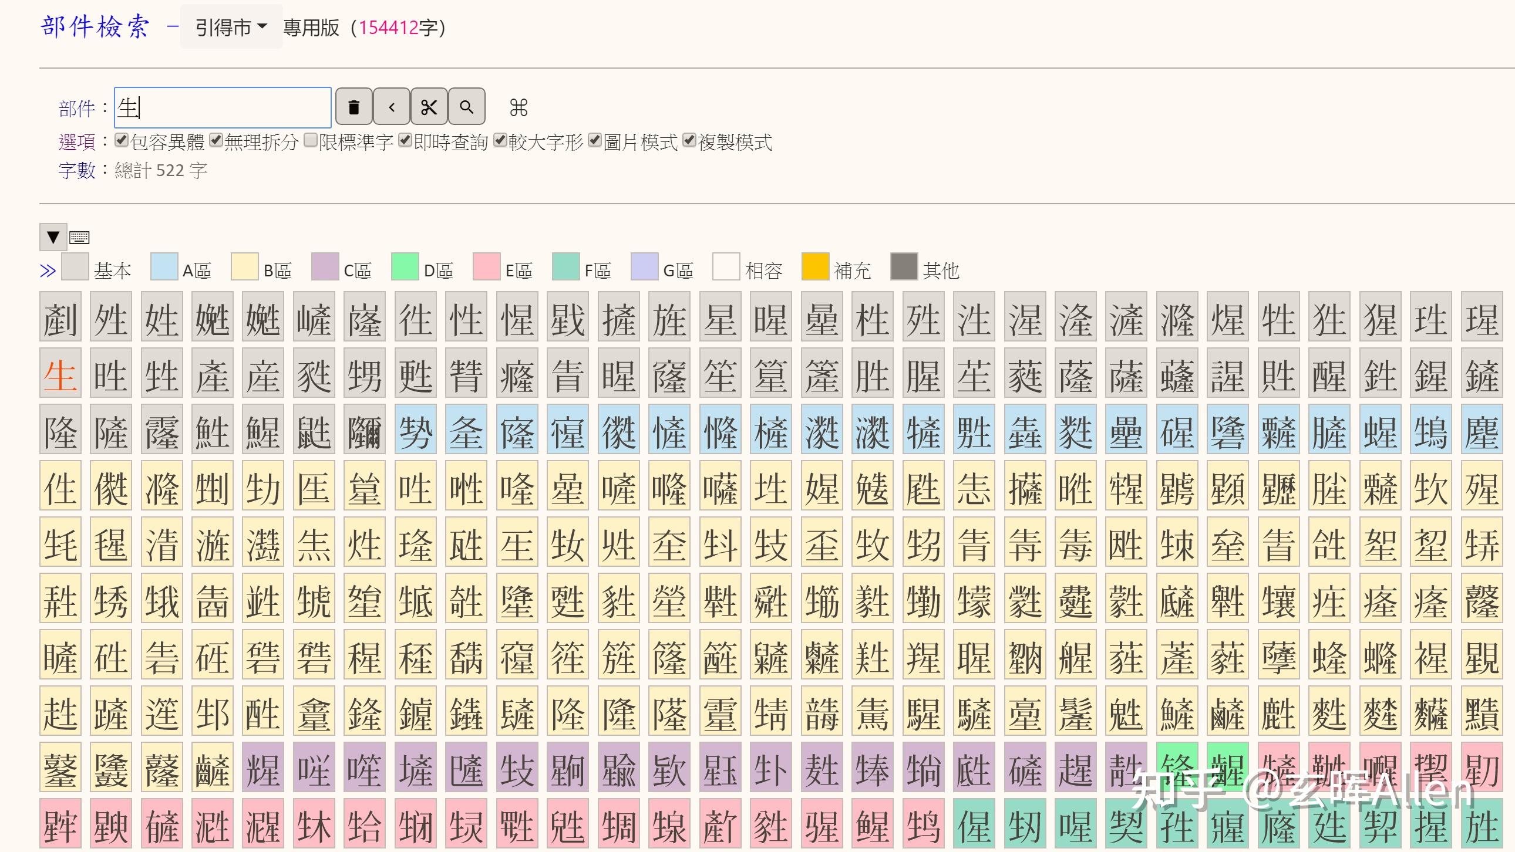Toggle the 較大字形 checkbox
This screenshot has height=852, width=1515.
coord(500,140)
